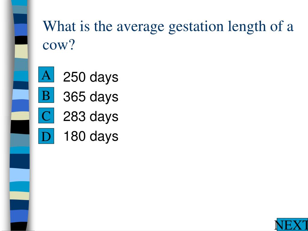This screenshot has width=308, height=231.
Task: Click gray-blue stripe segment beside answer D
Action: 20,140
